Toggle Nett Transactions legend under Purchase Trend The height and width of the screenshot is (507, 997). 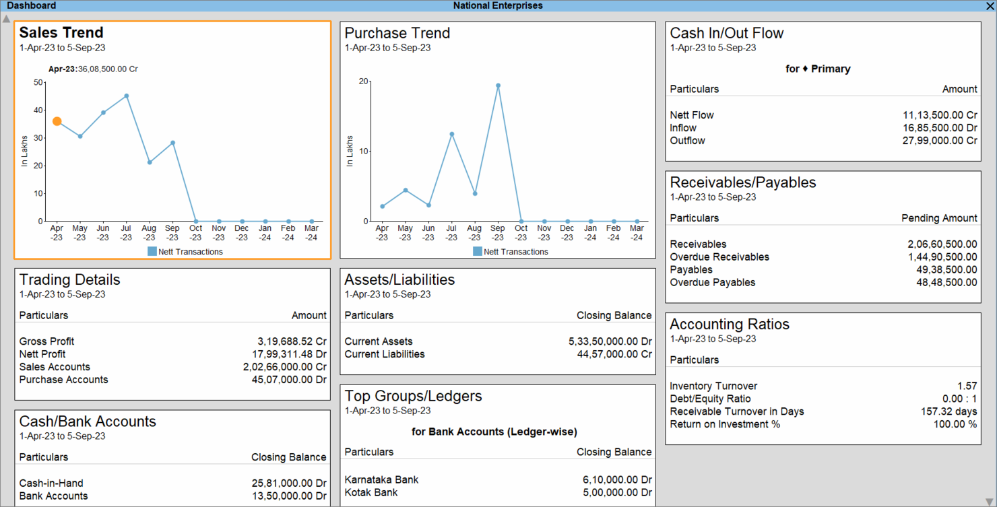click(509, 251)
